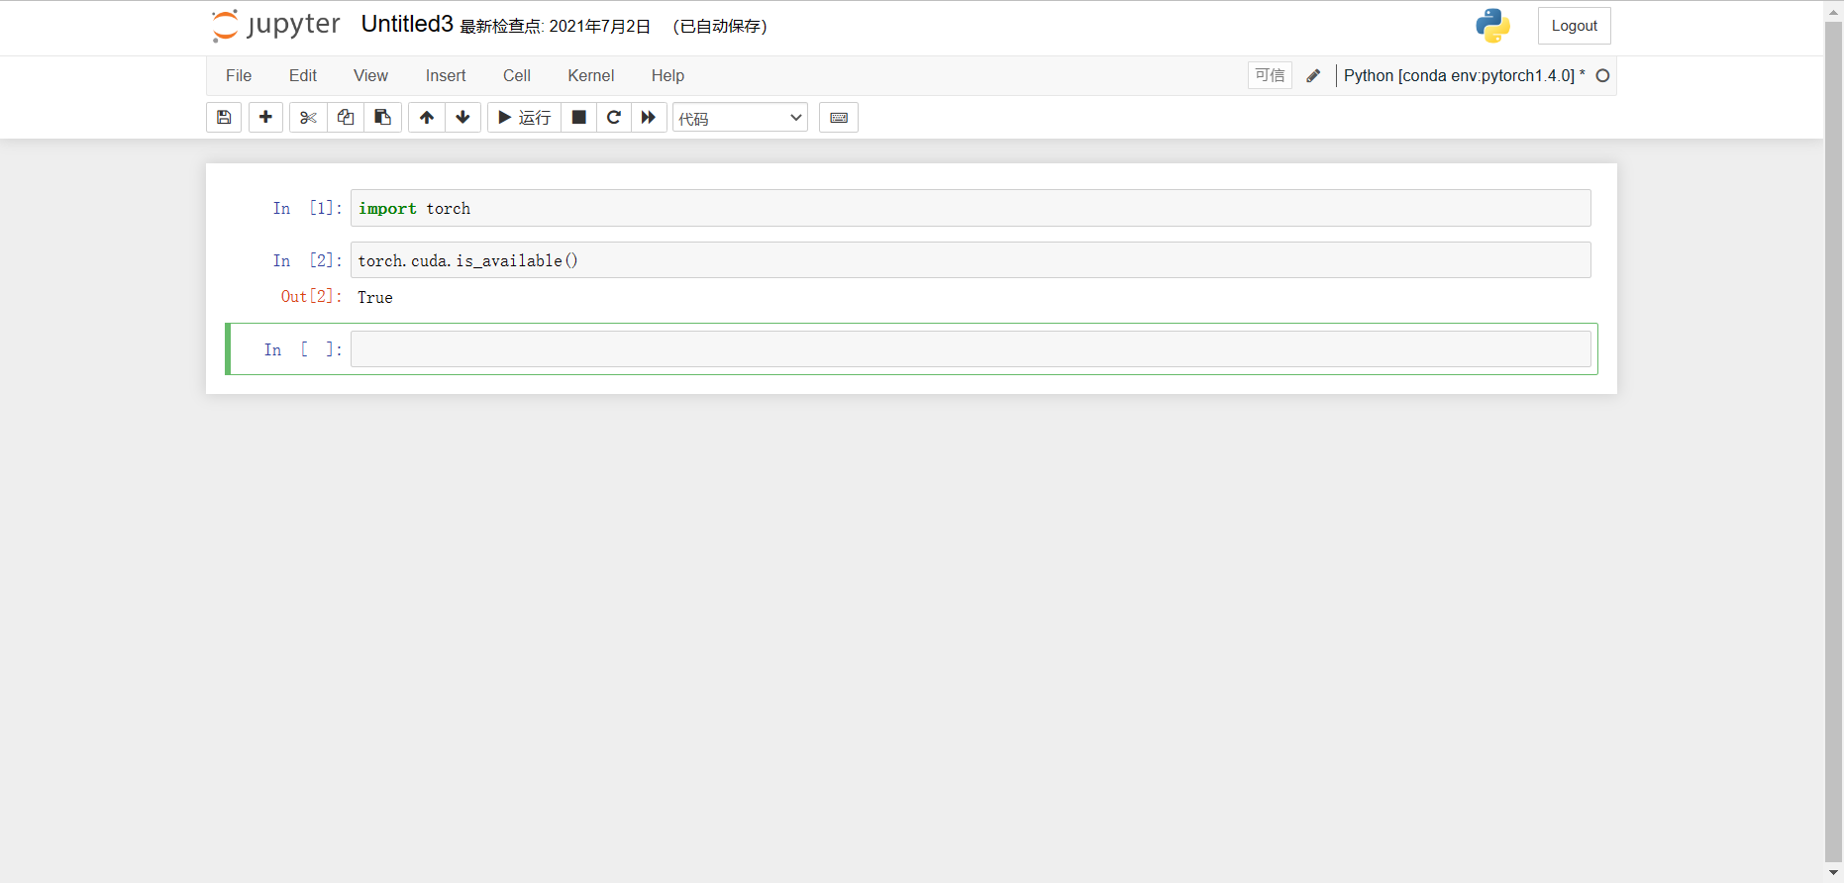Click the Python logo icon
The width and height of the screenshot is (1844, 883).
coord(1492,26)
